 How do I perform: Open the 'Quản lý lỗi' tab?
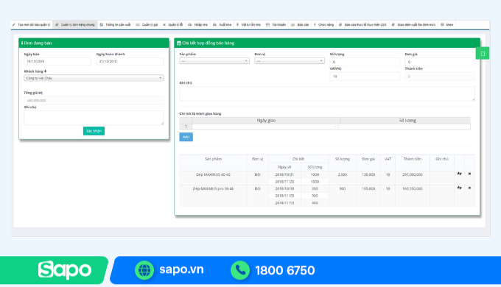point(173,24)
